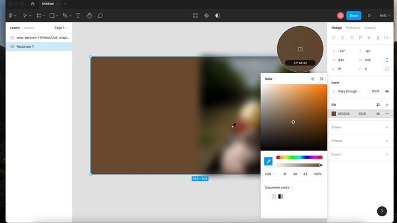Screen dimensions: 397x223
Task: Open the shape tools dropdown arrow
Action: (57, 16)
